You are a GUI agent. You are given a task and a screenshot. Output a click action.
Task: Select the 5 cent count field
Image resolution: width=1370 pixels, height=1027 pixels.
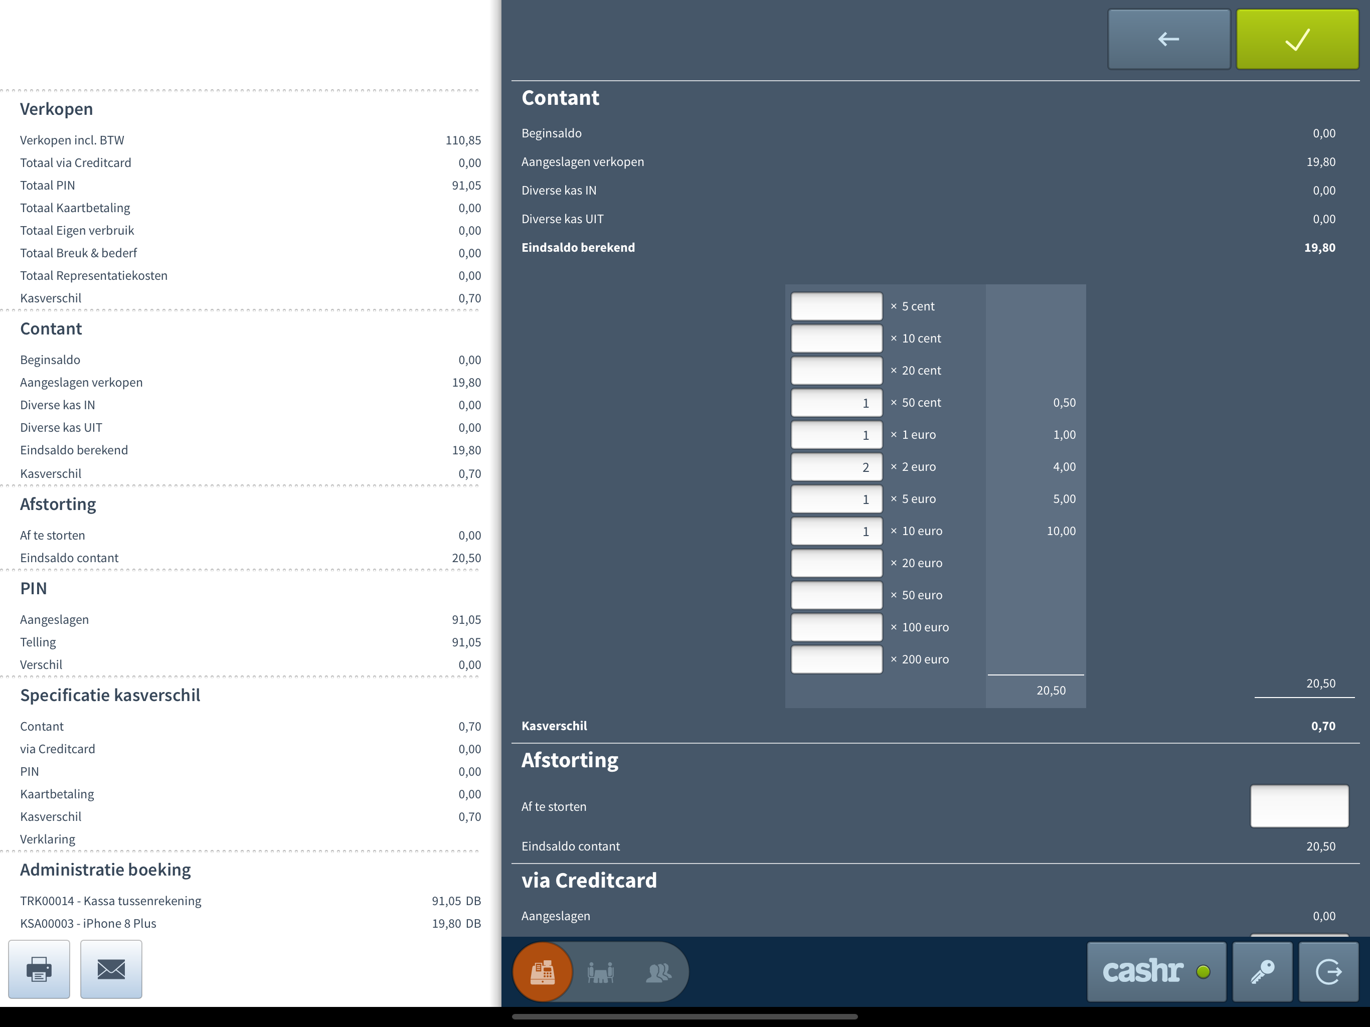(x=836, y=306)
